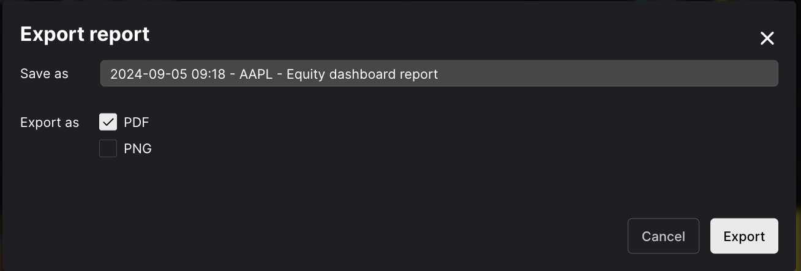Click the Save as label
The image size is (801, 271).
click(x=44, y=74)
